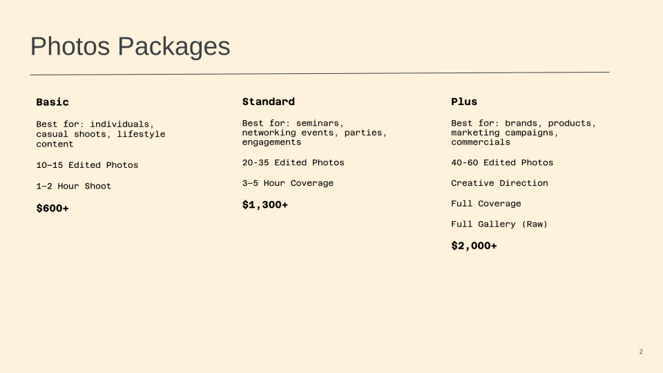Click the $1,300+ price
Screen dimensions: 663x373
(x=265, y=204)
